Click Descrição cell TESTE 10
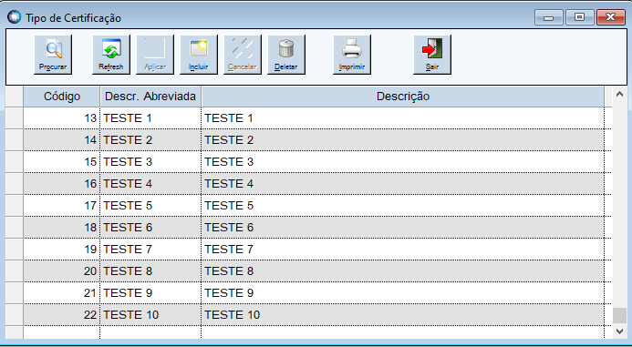Screen dimensions: 632x347 (403, 315)
